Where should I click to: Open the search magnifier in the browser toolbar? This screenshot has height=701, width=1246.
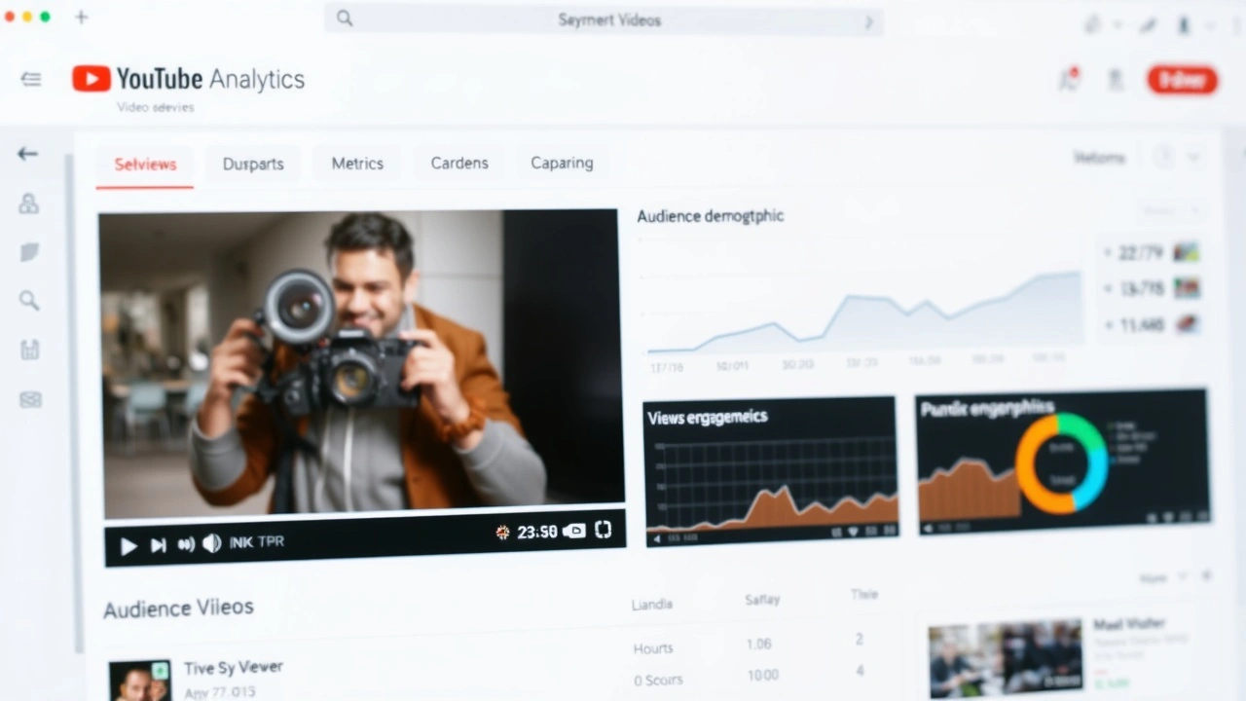point(344,18)
